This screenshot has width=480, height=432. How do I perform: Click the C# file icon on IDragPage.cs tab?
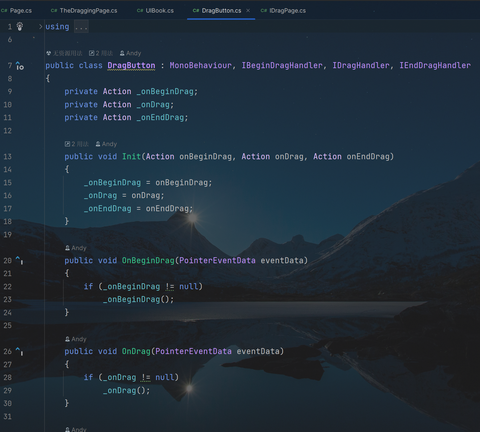[264, 10]
